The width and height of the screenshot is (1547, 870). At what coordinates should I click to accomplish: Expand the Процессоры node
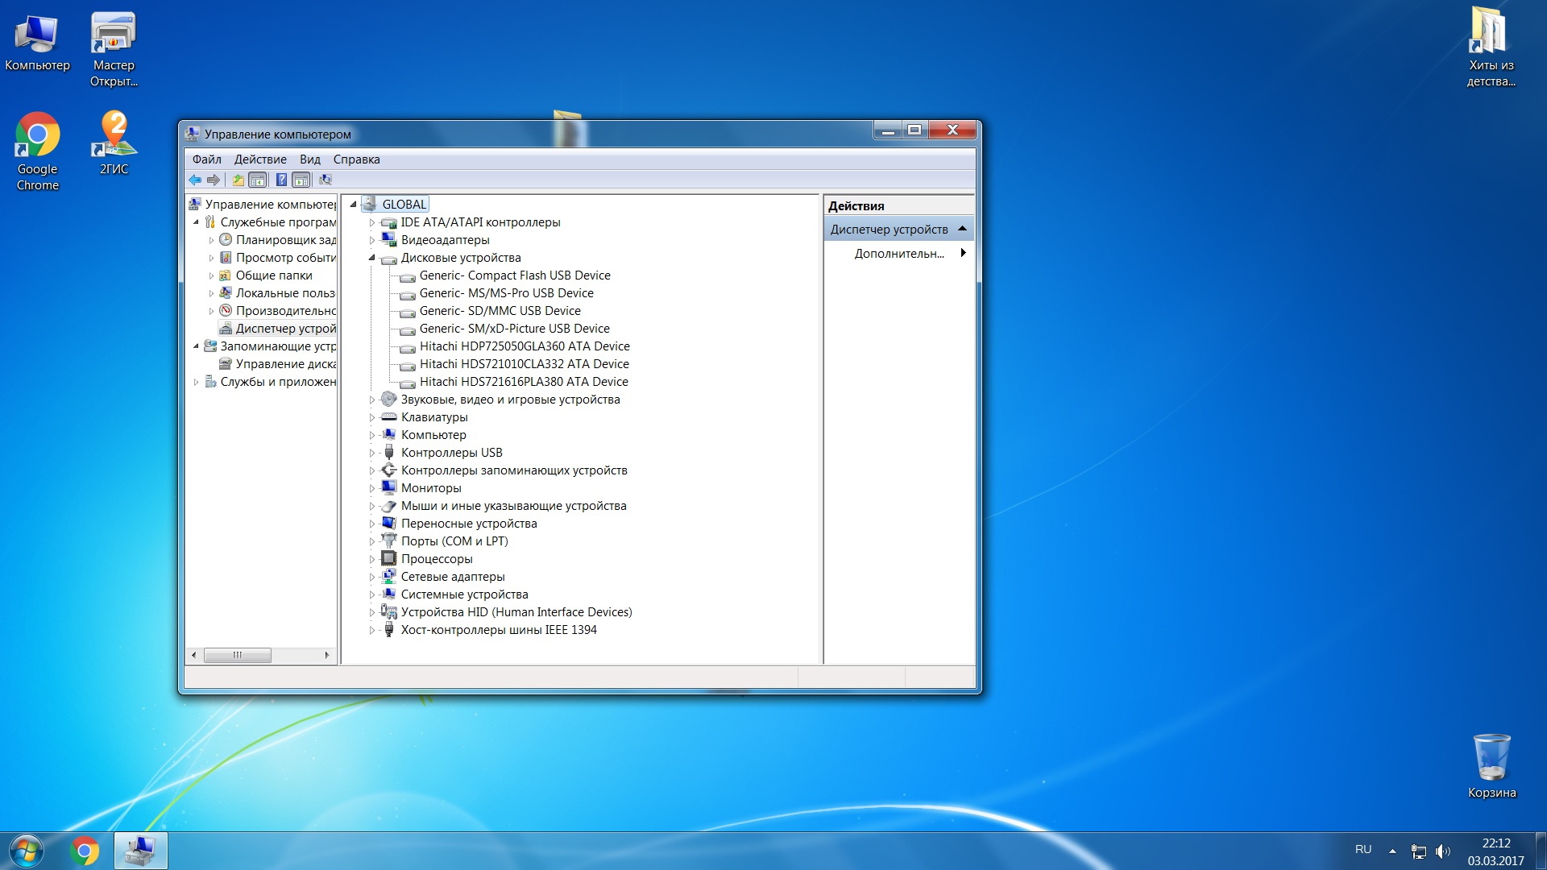click(x=371, y=559)
